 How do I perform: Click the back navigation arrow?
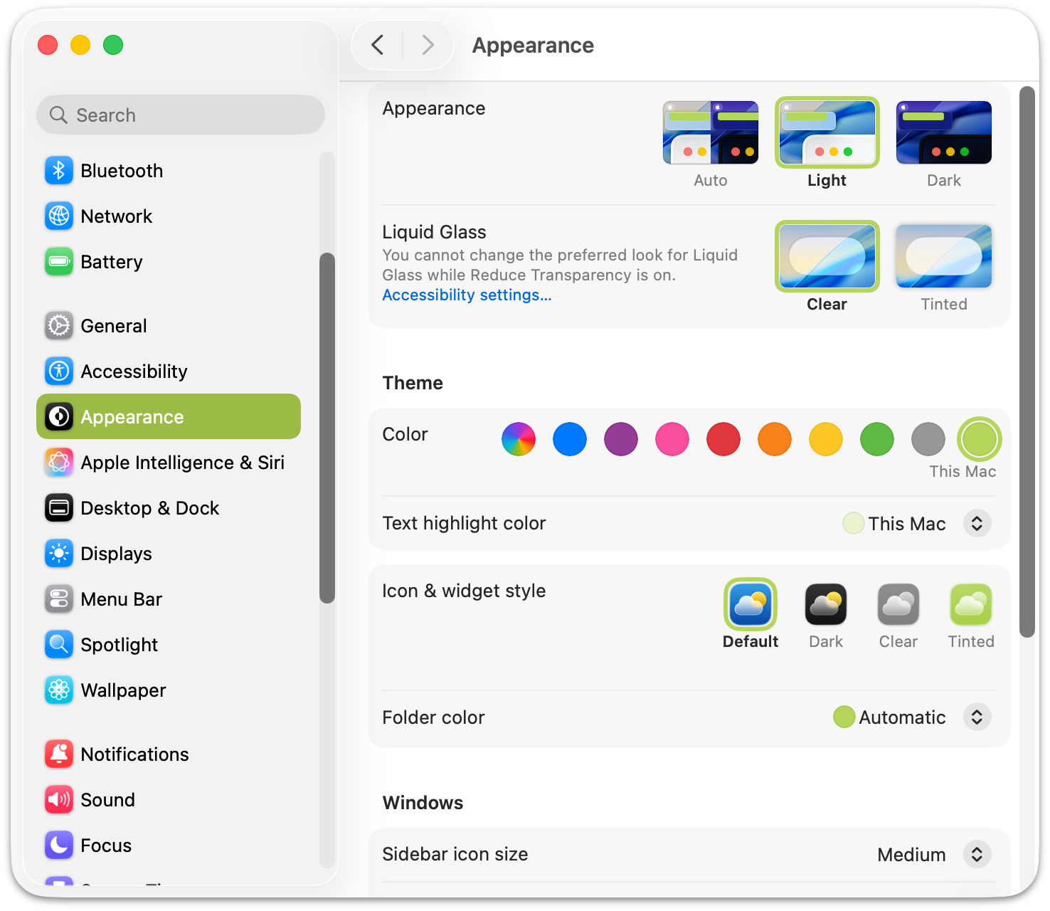pos(378,46)
